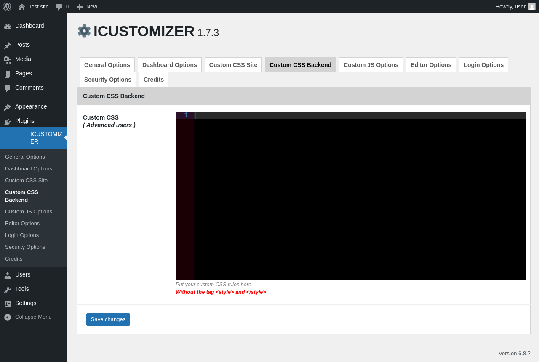The height and width of the screenshot is (362, 539).
Task: Click the Tools wrench icon
Action: 8,289
